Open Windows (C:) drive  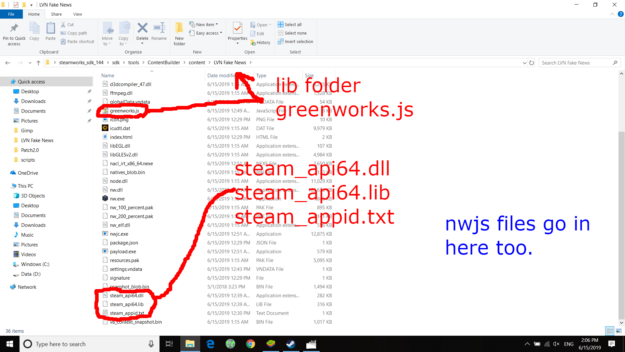tap(35, 264)
